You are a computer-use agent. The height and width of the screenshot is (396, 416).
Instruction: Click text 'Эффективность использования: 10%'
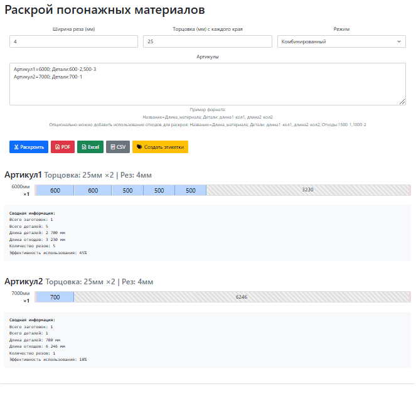pos(48,360)
